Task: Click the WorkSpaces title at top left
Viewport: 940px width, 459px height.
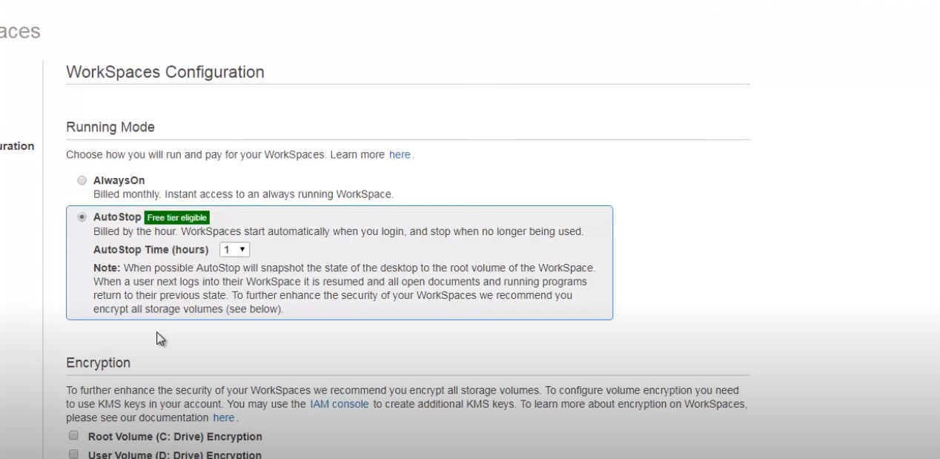Action: [20, 31]
